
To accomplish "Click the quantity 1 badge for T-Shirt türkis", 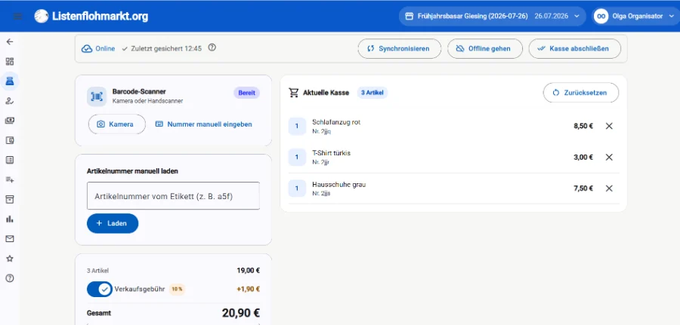I will tap(297, 158).
